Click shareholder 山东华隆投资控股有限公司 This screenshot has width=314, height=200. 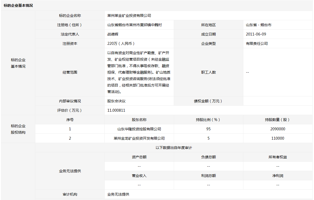click(139, 129)
